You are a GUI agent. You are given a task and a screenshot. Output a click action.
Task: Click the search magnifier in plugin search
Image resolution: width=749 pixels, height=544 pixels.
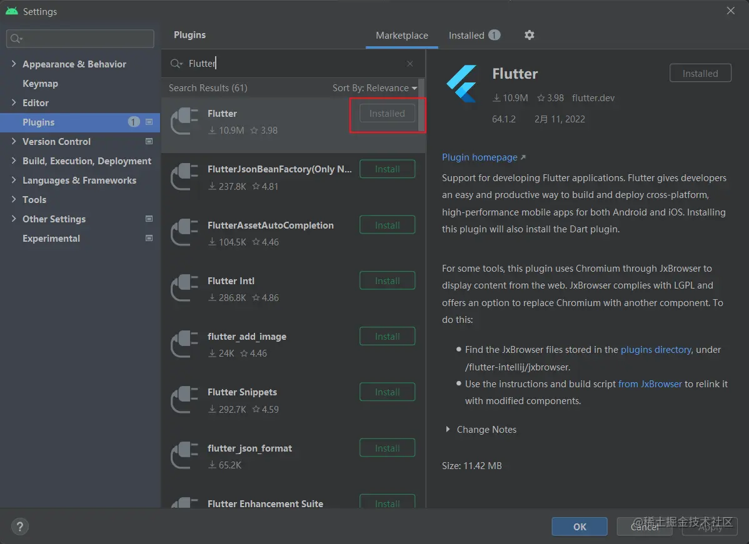pyautogui.click(x=176, y=64)
